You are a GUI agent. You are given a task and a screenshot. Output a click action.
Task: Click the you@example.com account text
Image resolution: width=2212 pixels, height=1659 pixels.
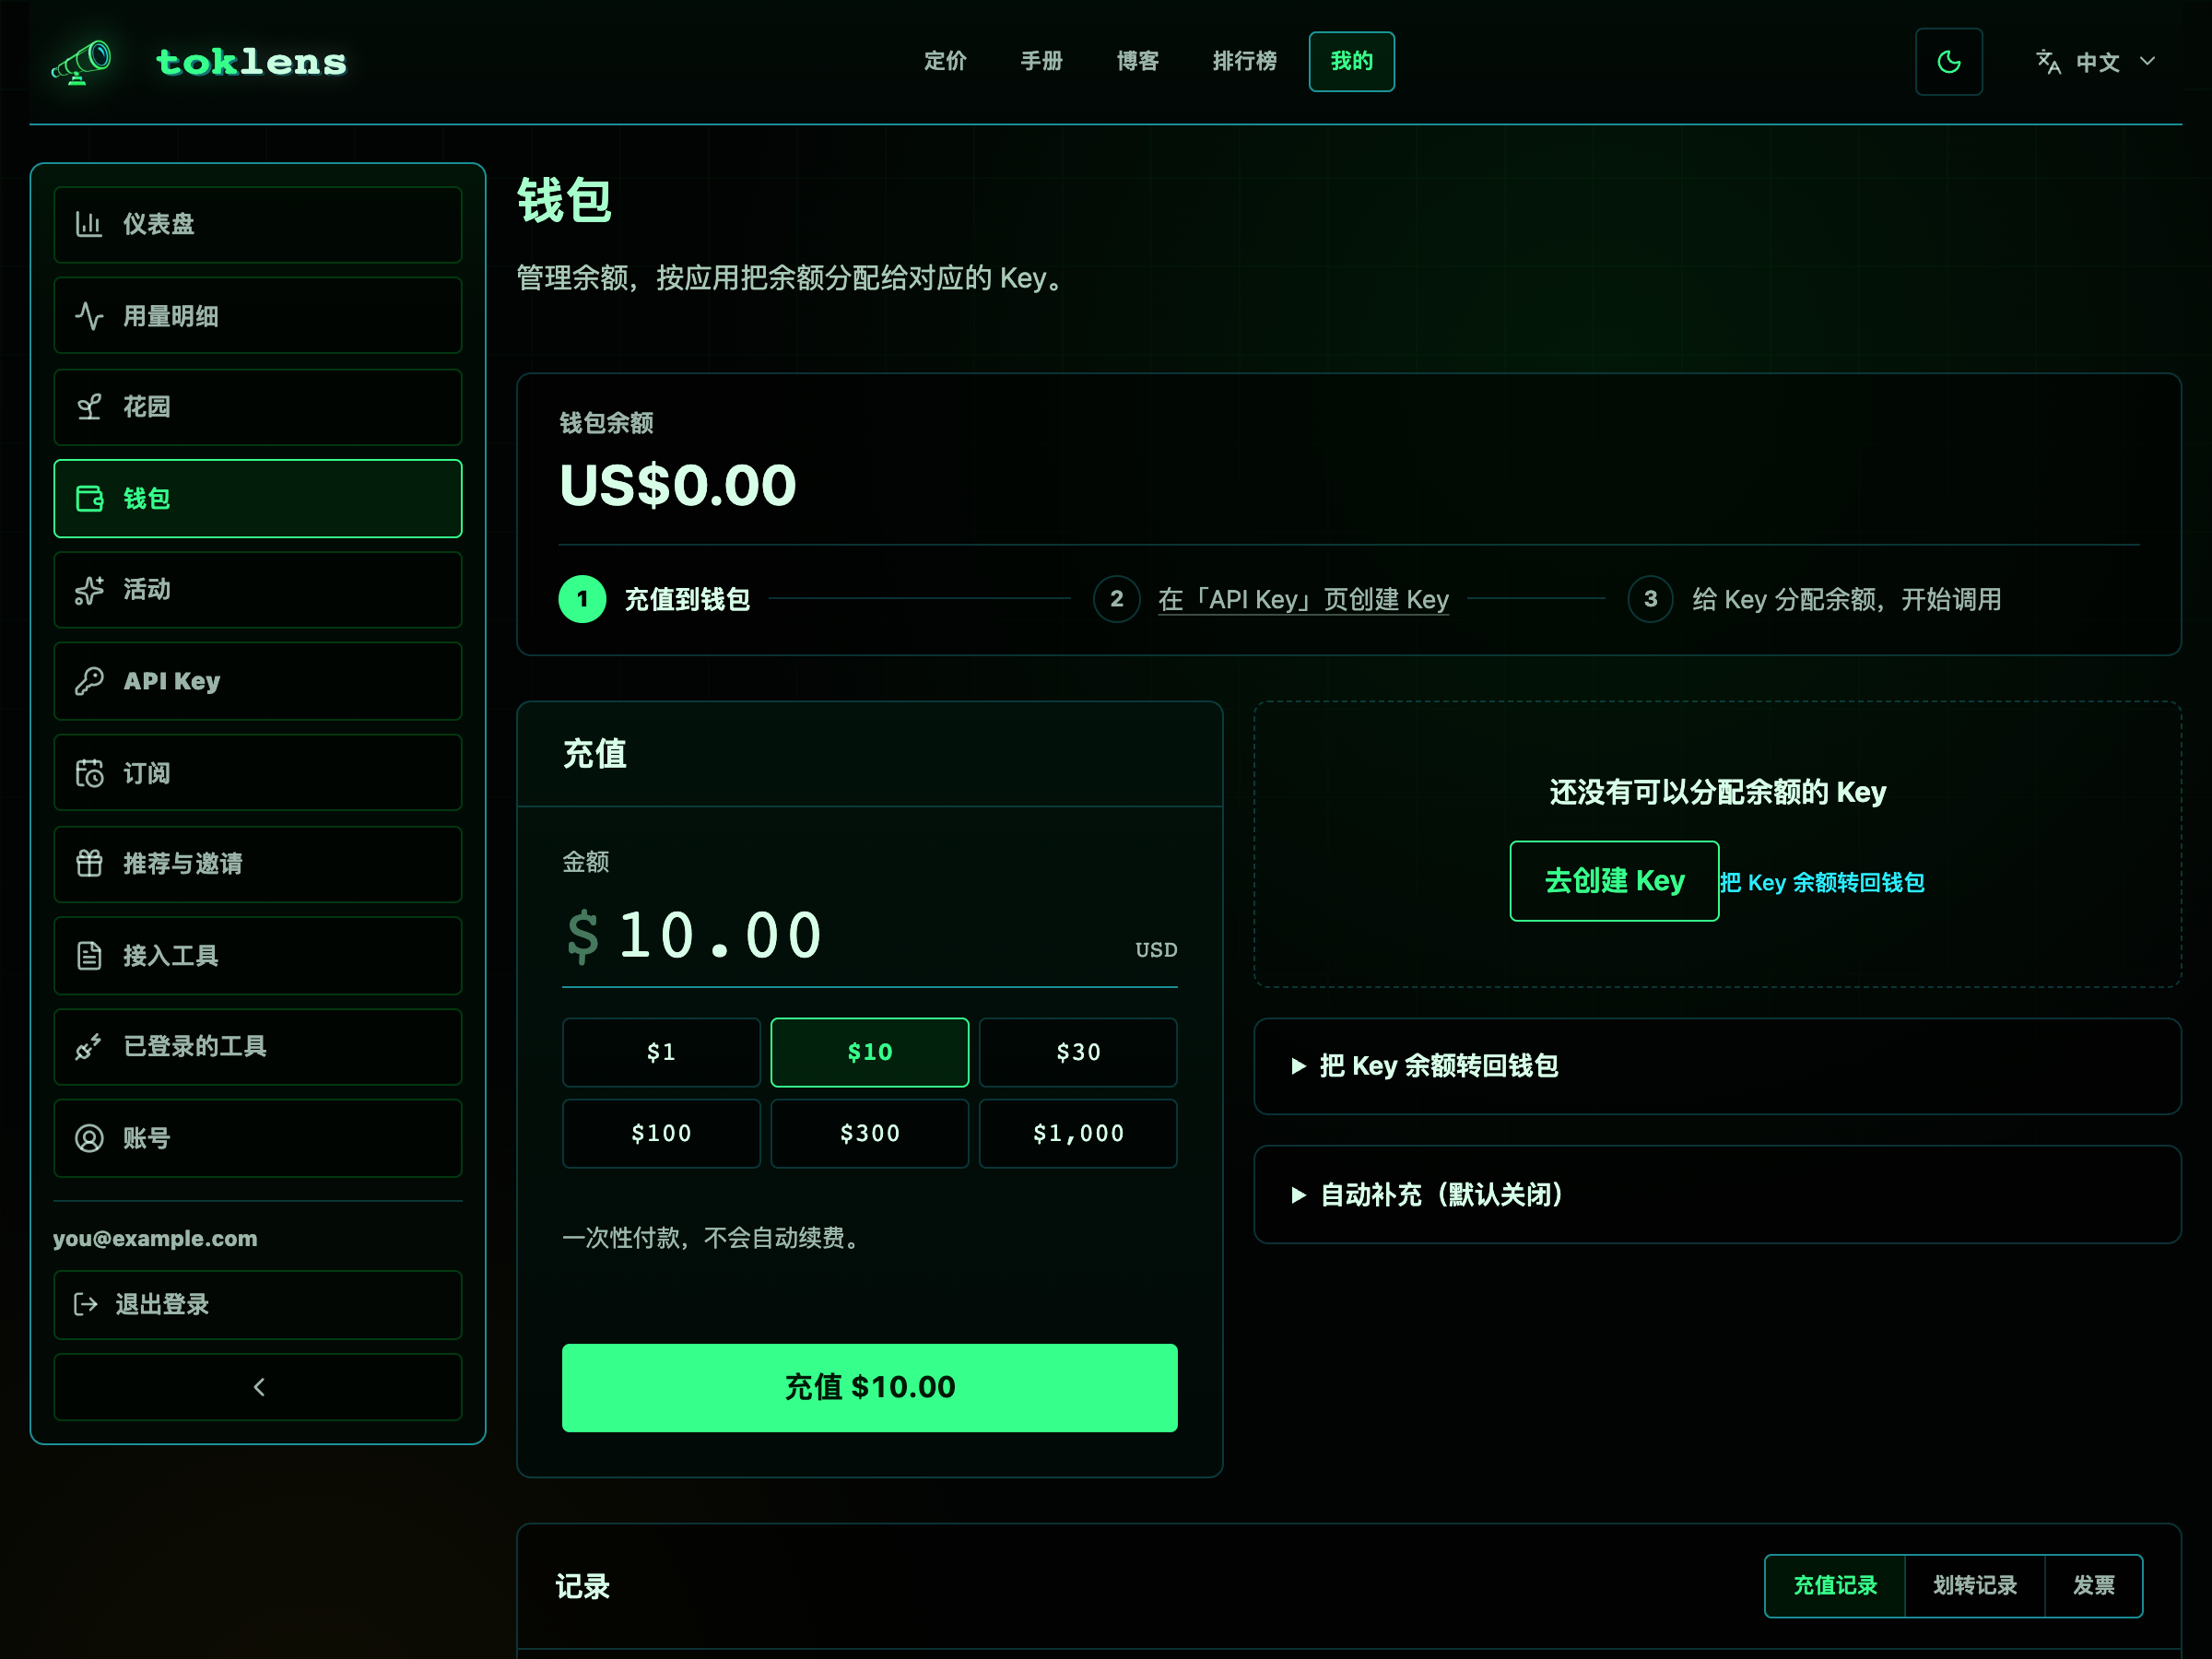click(155, 1238)
